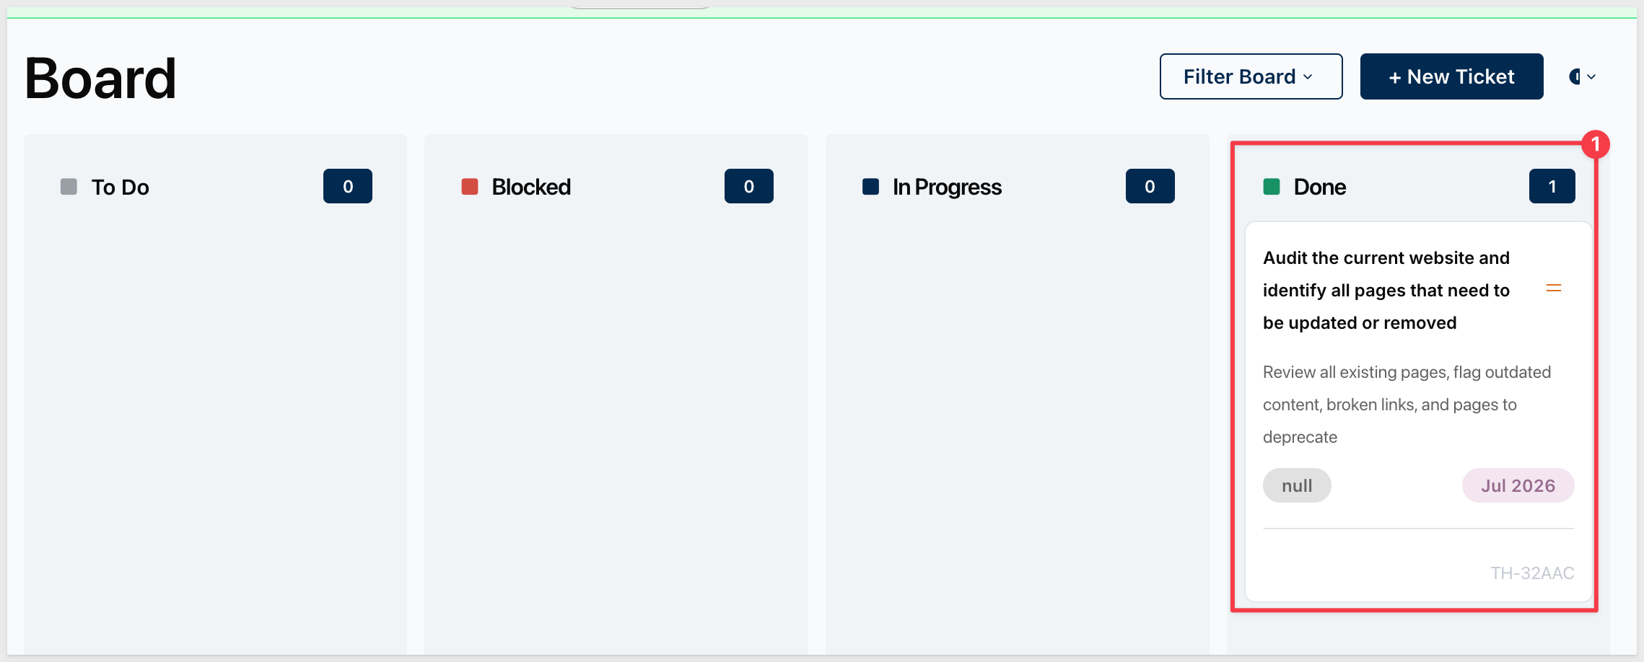The width and height of the screenshot is (1644, 662).
Task: Click the ticket description text
Action: [1407, 405]
